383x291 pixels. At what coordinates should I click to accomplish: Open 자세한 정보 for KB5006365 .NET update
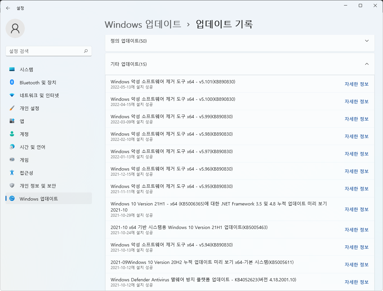pyautogui.click(x=356, y=209)
